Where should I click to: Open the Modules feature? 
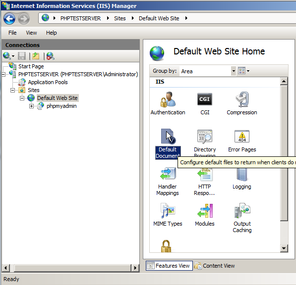(x=205, y=215)
